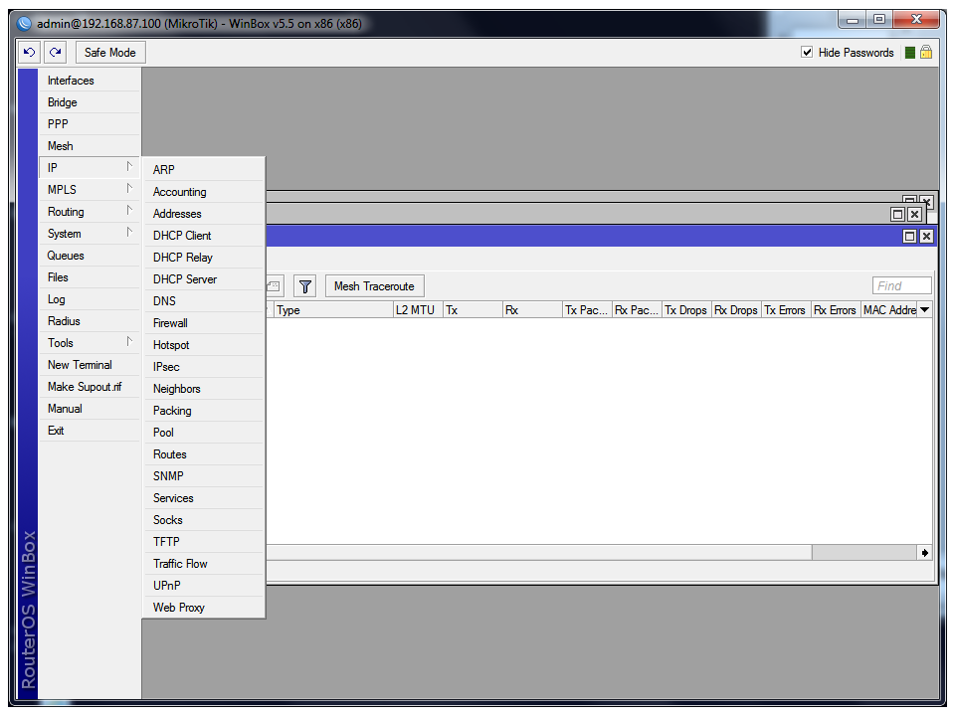Expand the Routing submenu
This screenshot has width=955, height=716.
pyautogui.click(x=90, y=212)
